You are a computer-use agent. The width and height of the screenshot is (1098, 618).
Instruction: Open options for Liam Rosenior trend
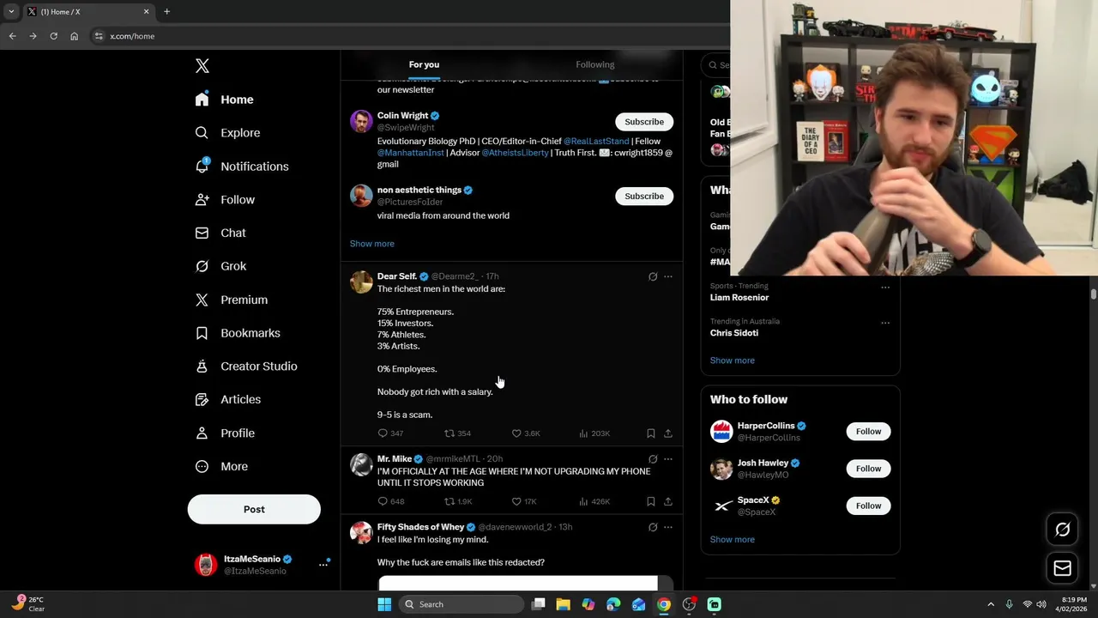point(885,288)
